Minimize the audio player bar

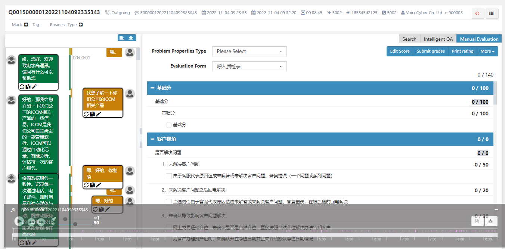tap(496, 210)
